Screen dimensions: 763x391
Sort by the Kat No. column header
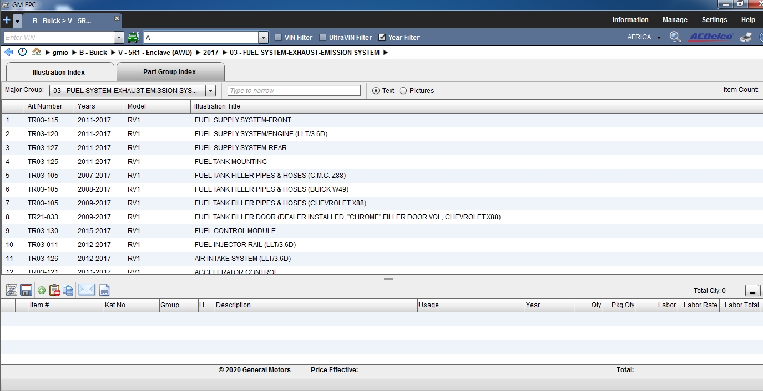(x=131, y=305)
